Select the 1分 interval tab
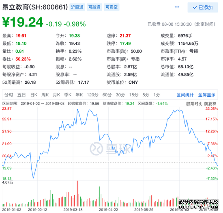 tap(157, 95)
